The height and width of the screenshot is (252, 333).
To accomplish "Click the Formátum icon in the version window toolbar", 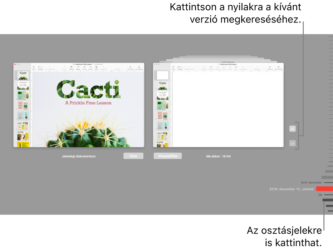I will [x=270, y=67].
